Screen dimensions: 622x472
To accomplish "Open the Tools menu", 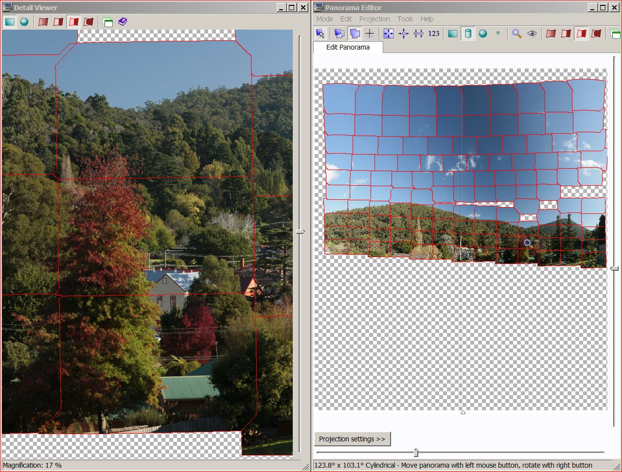I will click(x=405, y=19).
